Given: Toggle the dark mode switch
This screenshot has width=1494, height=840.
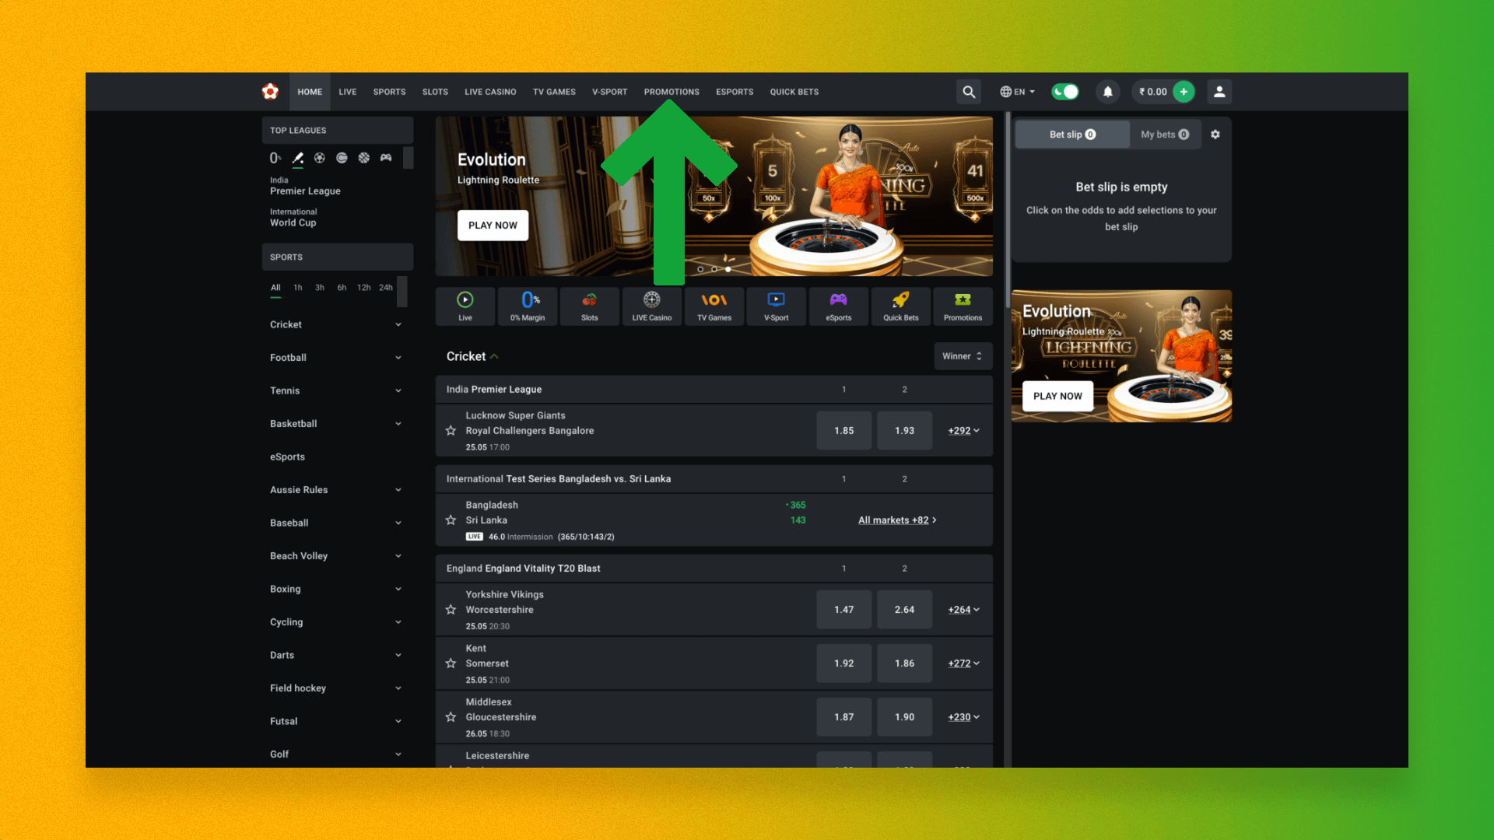Looking at the screenshot, I should (1065, 92).
